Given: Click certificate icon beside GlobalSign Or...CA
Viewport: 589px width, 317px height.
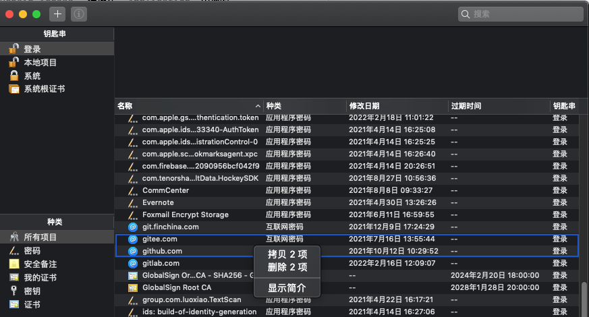Looking at the screenshot, I should tap(133, 276).
